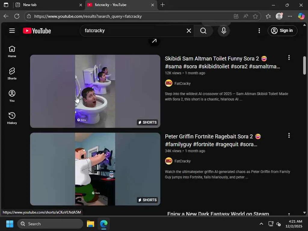Open the Edge profile avatar
This screenshot has height=231, width=308.
279,16
